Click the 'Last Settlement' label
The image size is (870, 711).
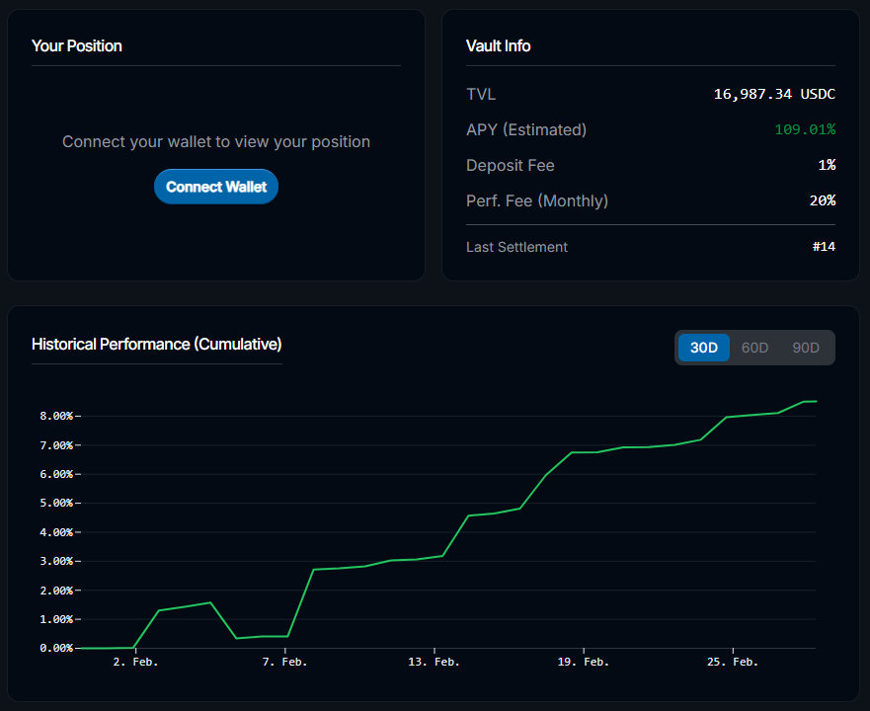tap(516, 247)
